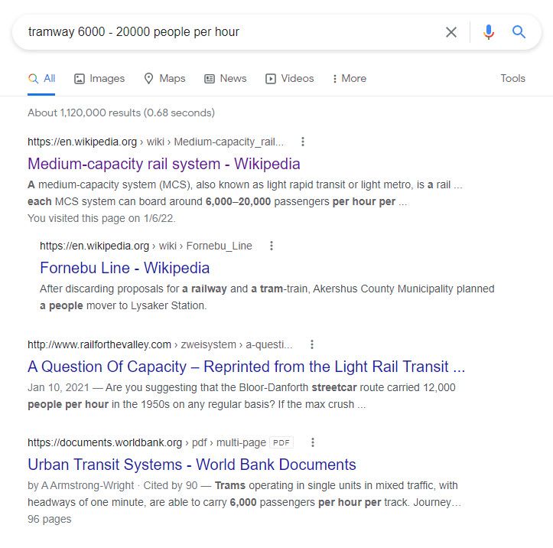Open the Fornebu Line Wikipedia link

tap(125, 268)
